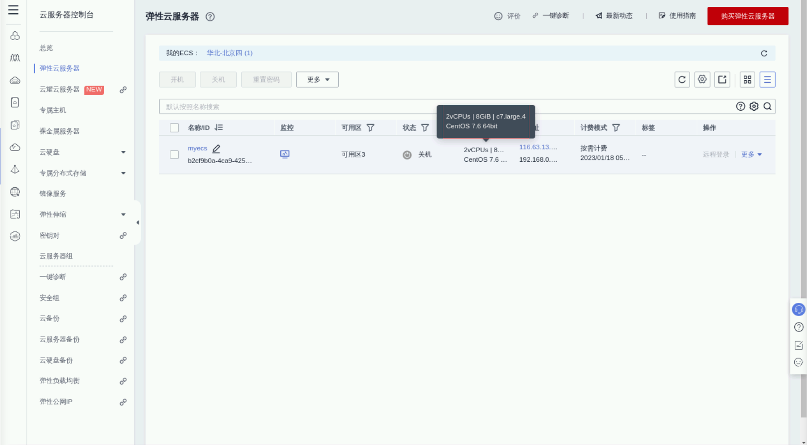Open 最新动态 in the header

coord(614,16)
